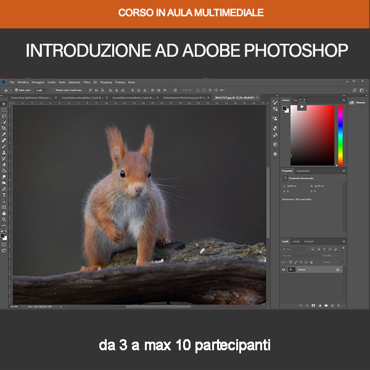Add layer style with fx icon

tap(307, 306)
